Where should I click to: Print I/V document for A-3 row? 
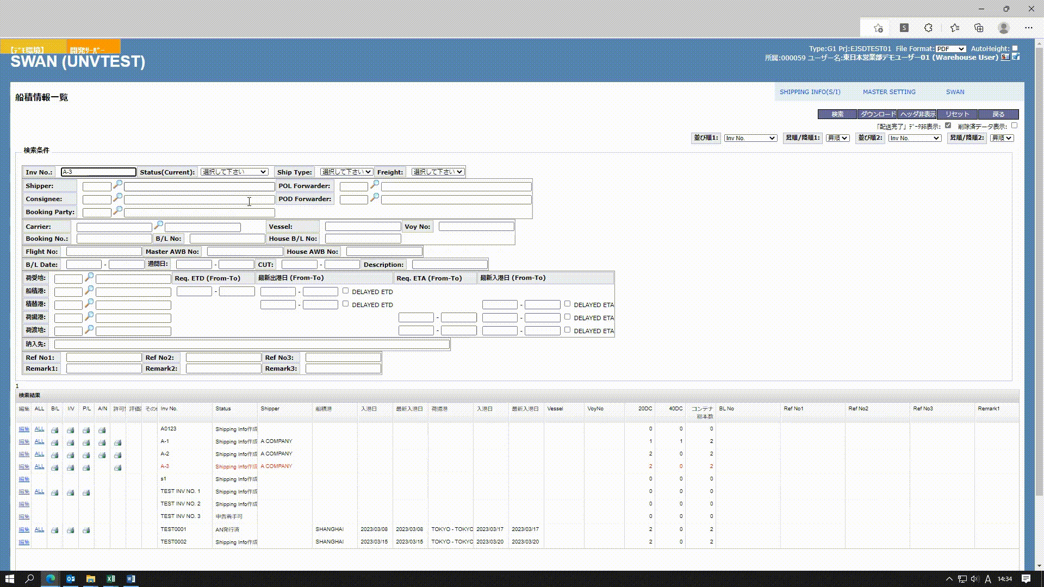pos(71,467)
